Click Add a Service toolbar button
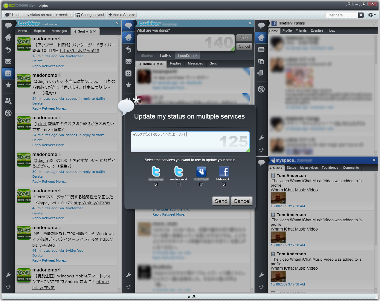 tap(122, 15)
